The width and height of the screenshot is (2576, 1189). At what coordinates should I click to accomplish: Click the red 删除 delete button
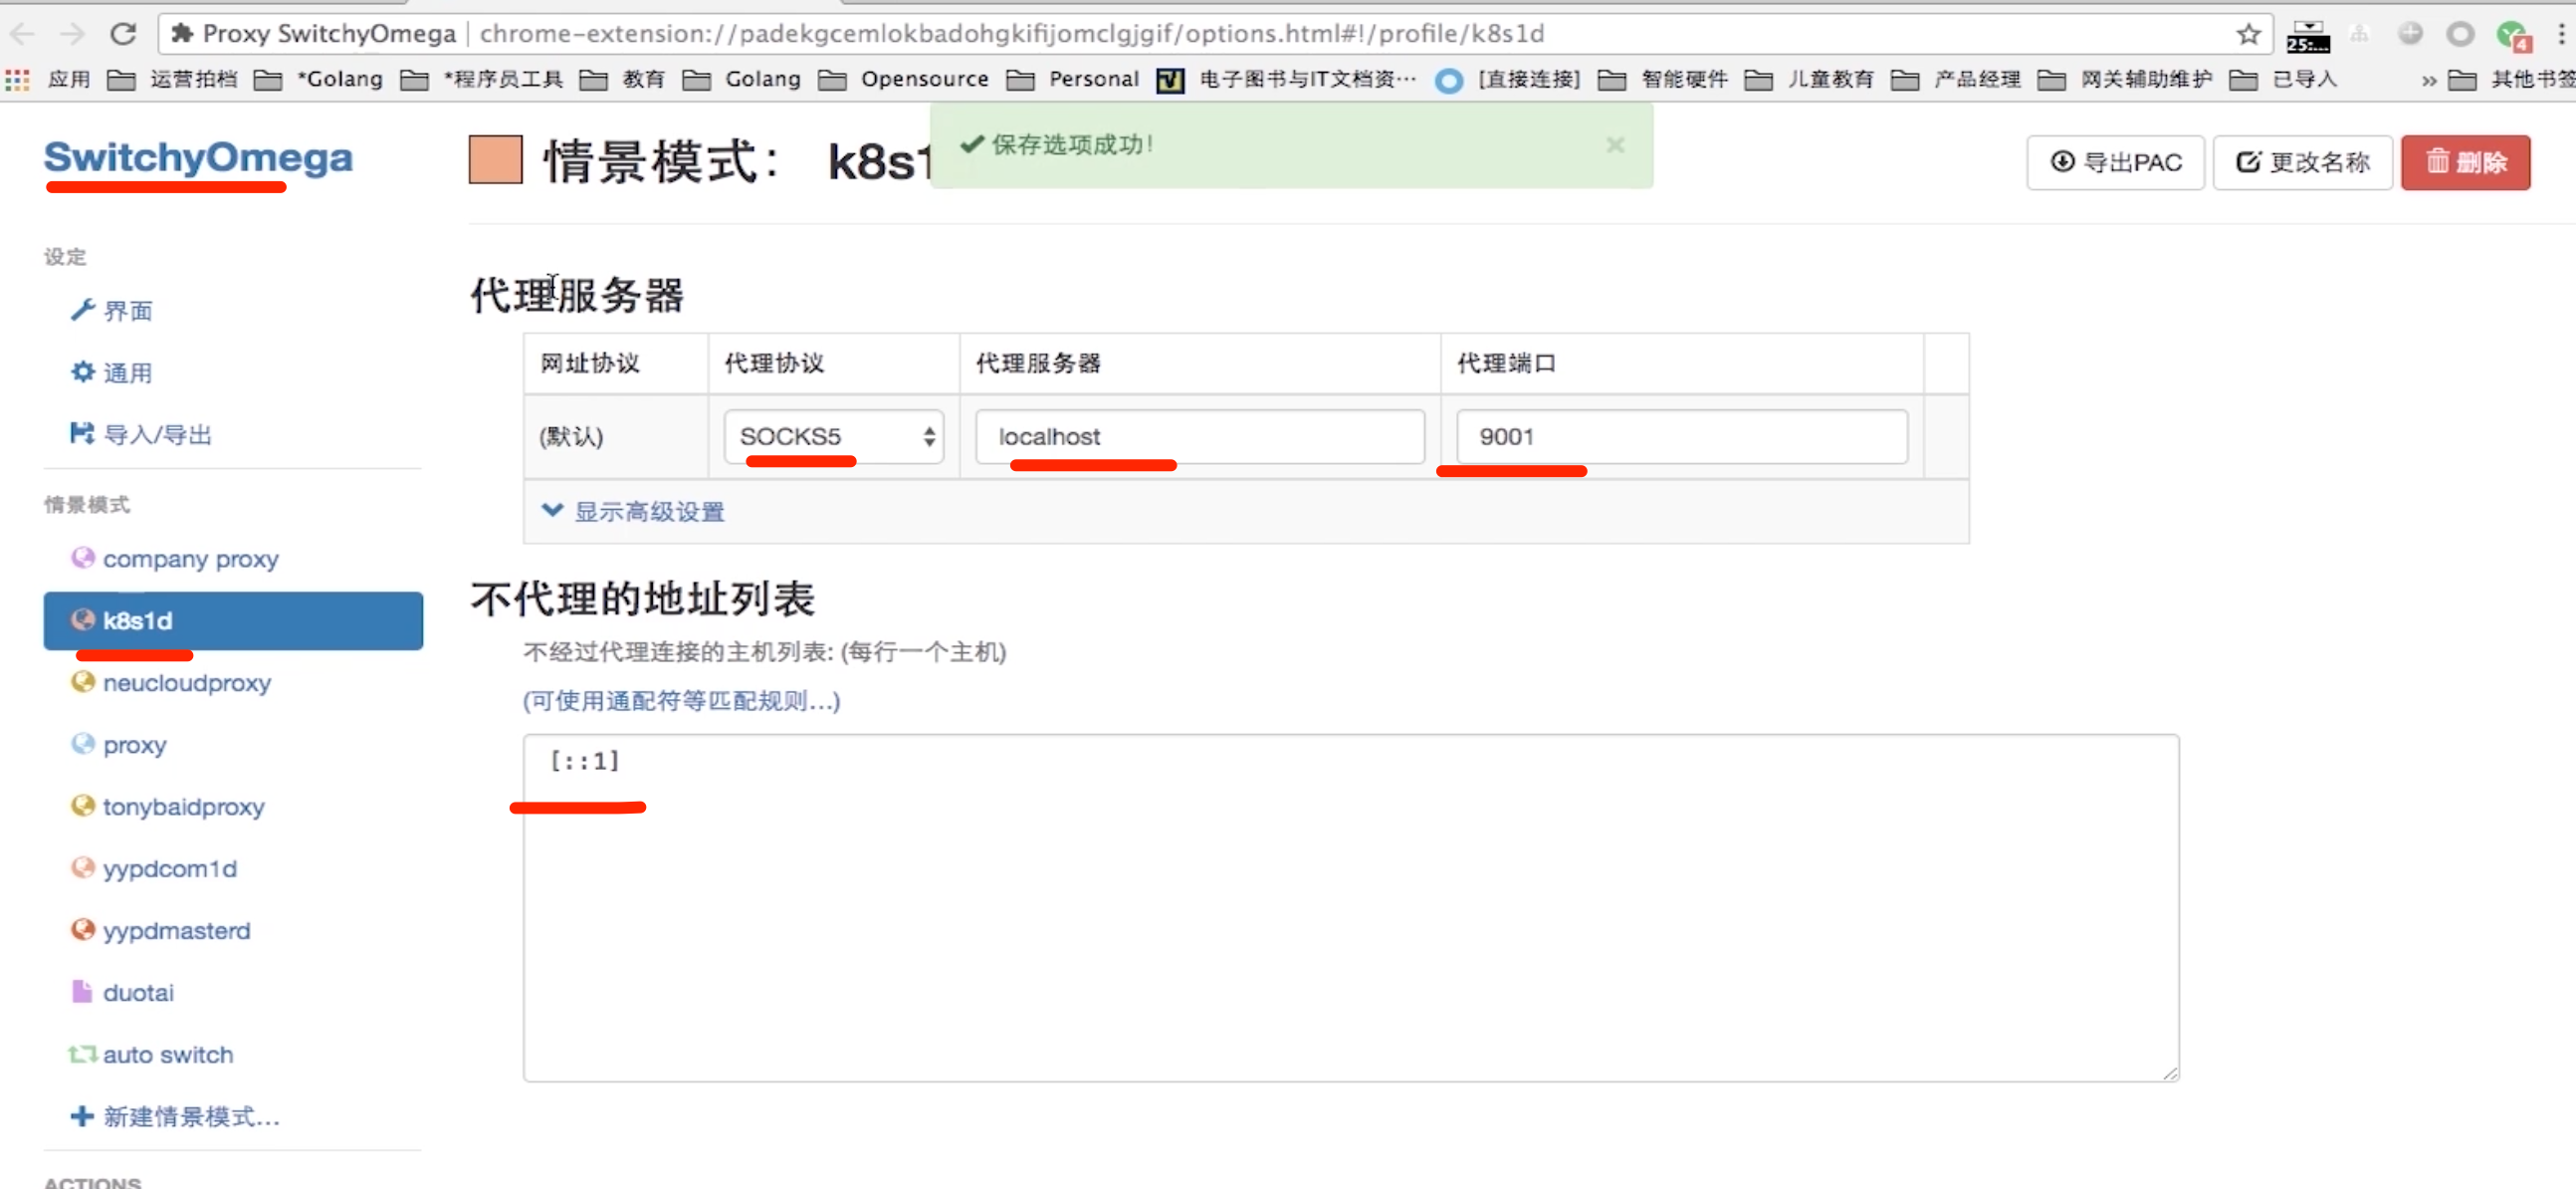coord(2464,162)
